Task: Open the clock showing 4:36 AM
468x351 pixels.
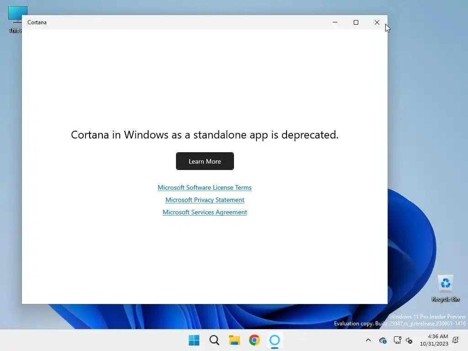Action: [434, 340]
